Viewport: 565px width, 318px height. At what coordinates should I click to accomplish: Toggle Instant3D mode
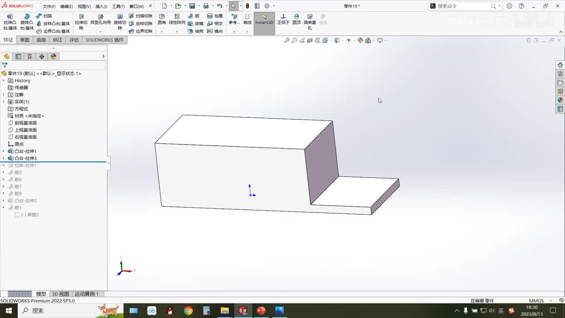264,23
